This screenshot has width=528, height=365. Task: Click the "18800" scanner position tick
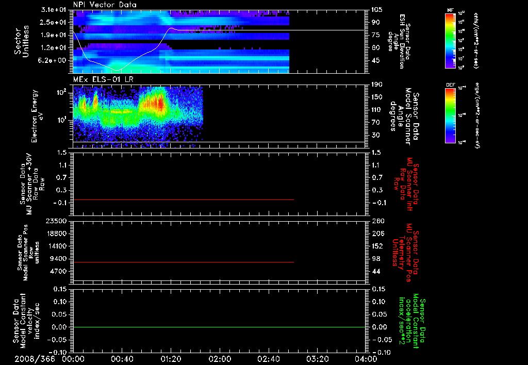(x=56, y=234)
